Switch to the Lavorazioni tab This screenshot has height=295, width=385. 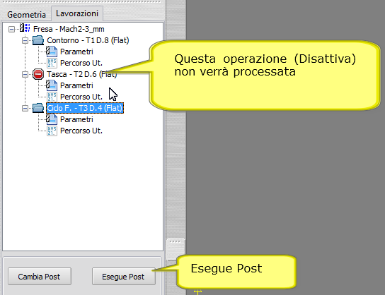(x=77, y=13)
